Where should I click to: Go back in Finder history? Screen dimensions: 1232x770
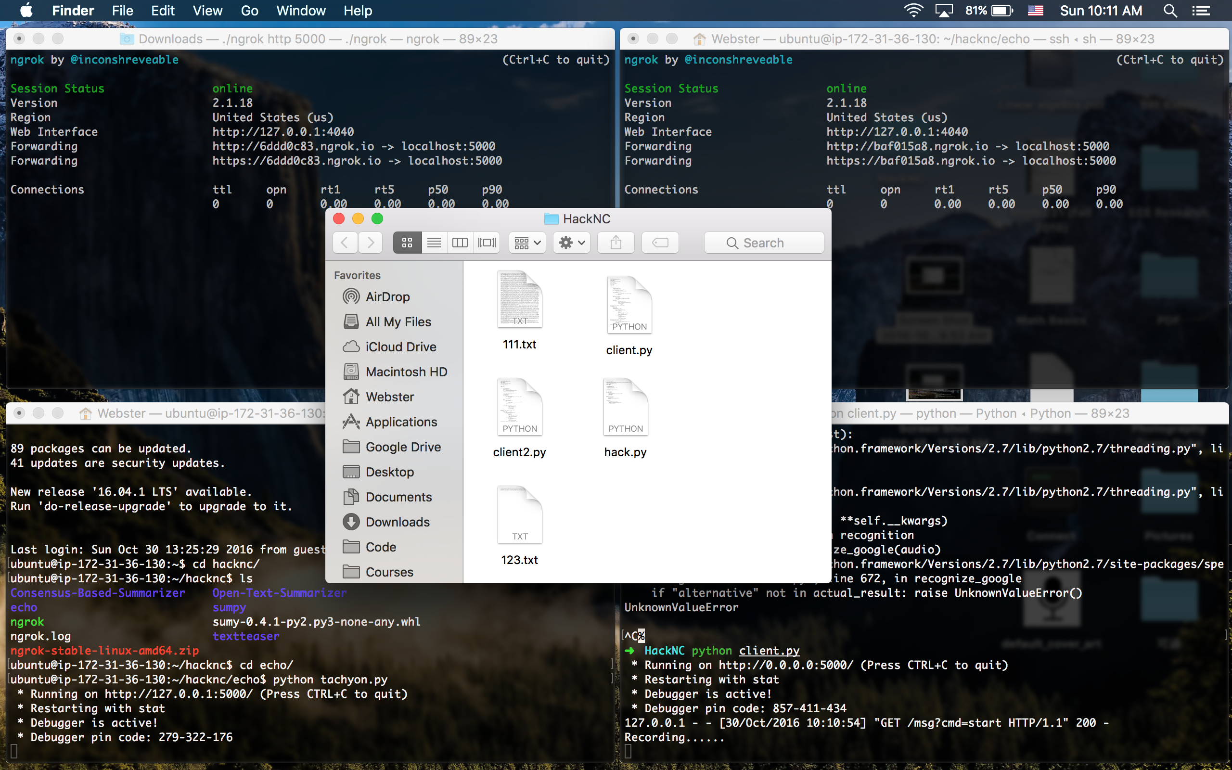[345, 243]
